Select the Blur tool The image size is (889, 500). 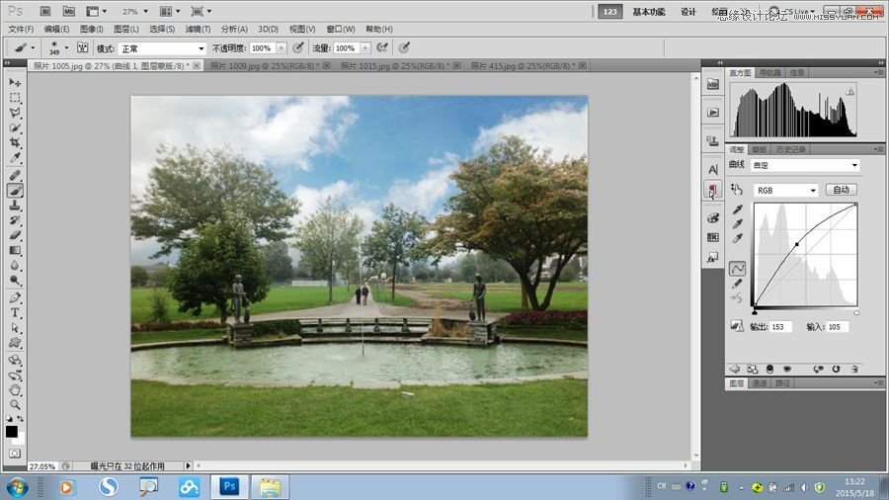tap(15, 265)
